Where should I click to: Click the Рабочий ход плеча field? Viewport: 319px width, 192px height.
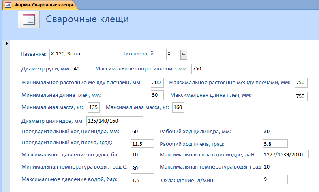coord(275,144)
